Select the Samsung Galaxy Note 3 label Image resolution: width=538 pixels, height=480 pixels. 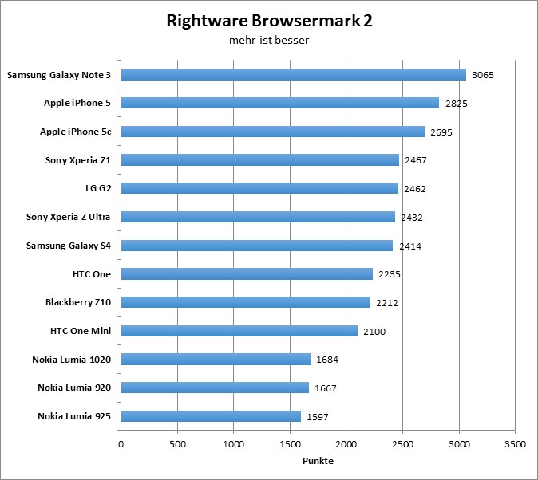[x=59, y=75]
